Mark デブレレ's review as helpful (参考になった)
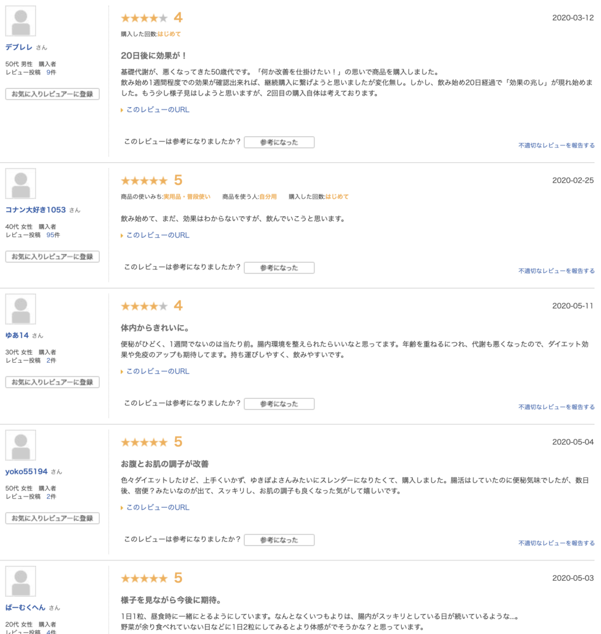 279,142
